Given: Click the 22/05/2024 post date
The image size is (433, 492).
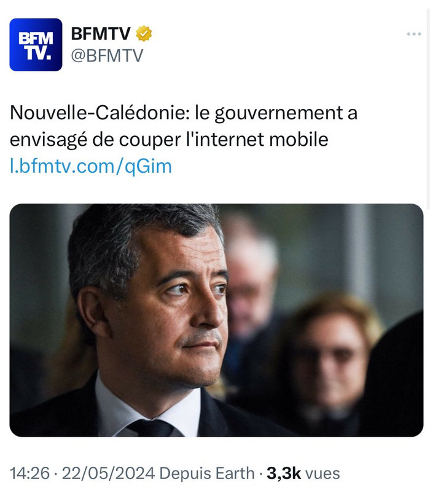Looking at the screenshot, I should coord(108,473).
